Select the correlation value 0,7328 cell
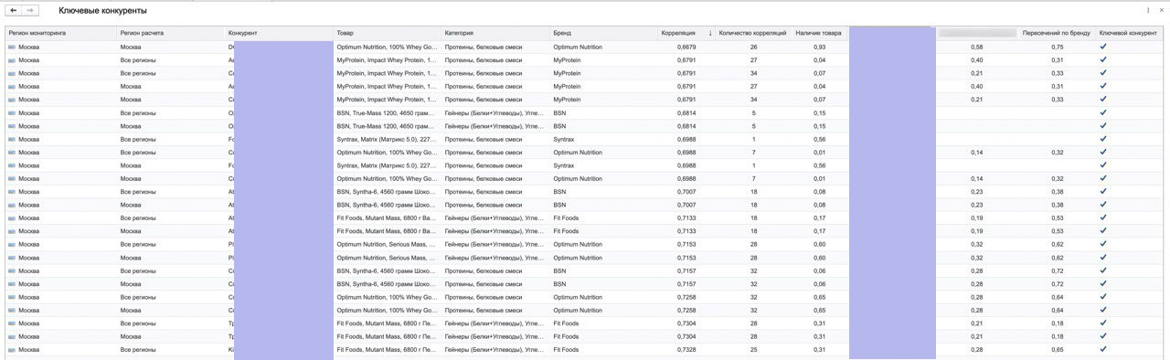Screen dimensions: 1170x360 pyautogui.click(x=687, y=350)
